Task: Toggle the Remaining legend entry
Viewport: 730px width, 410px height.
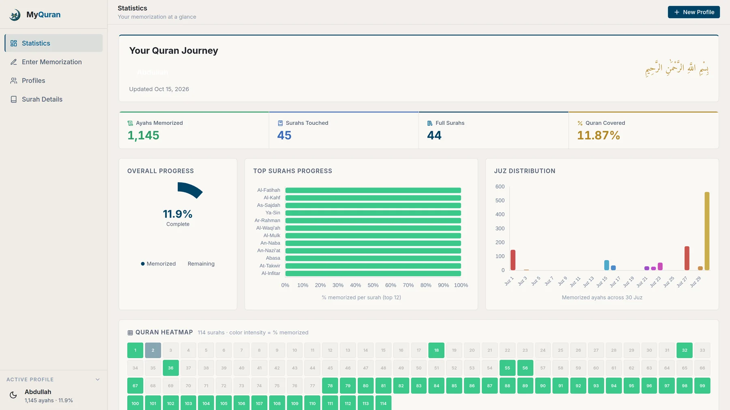Action: pos(201,264)
